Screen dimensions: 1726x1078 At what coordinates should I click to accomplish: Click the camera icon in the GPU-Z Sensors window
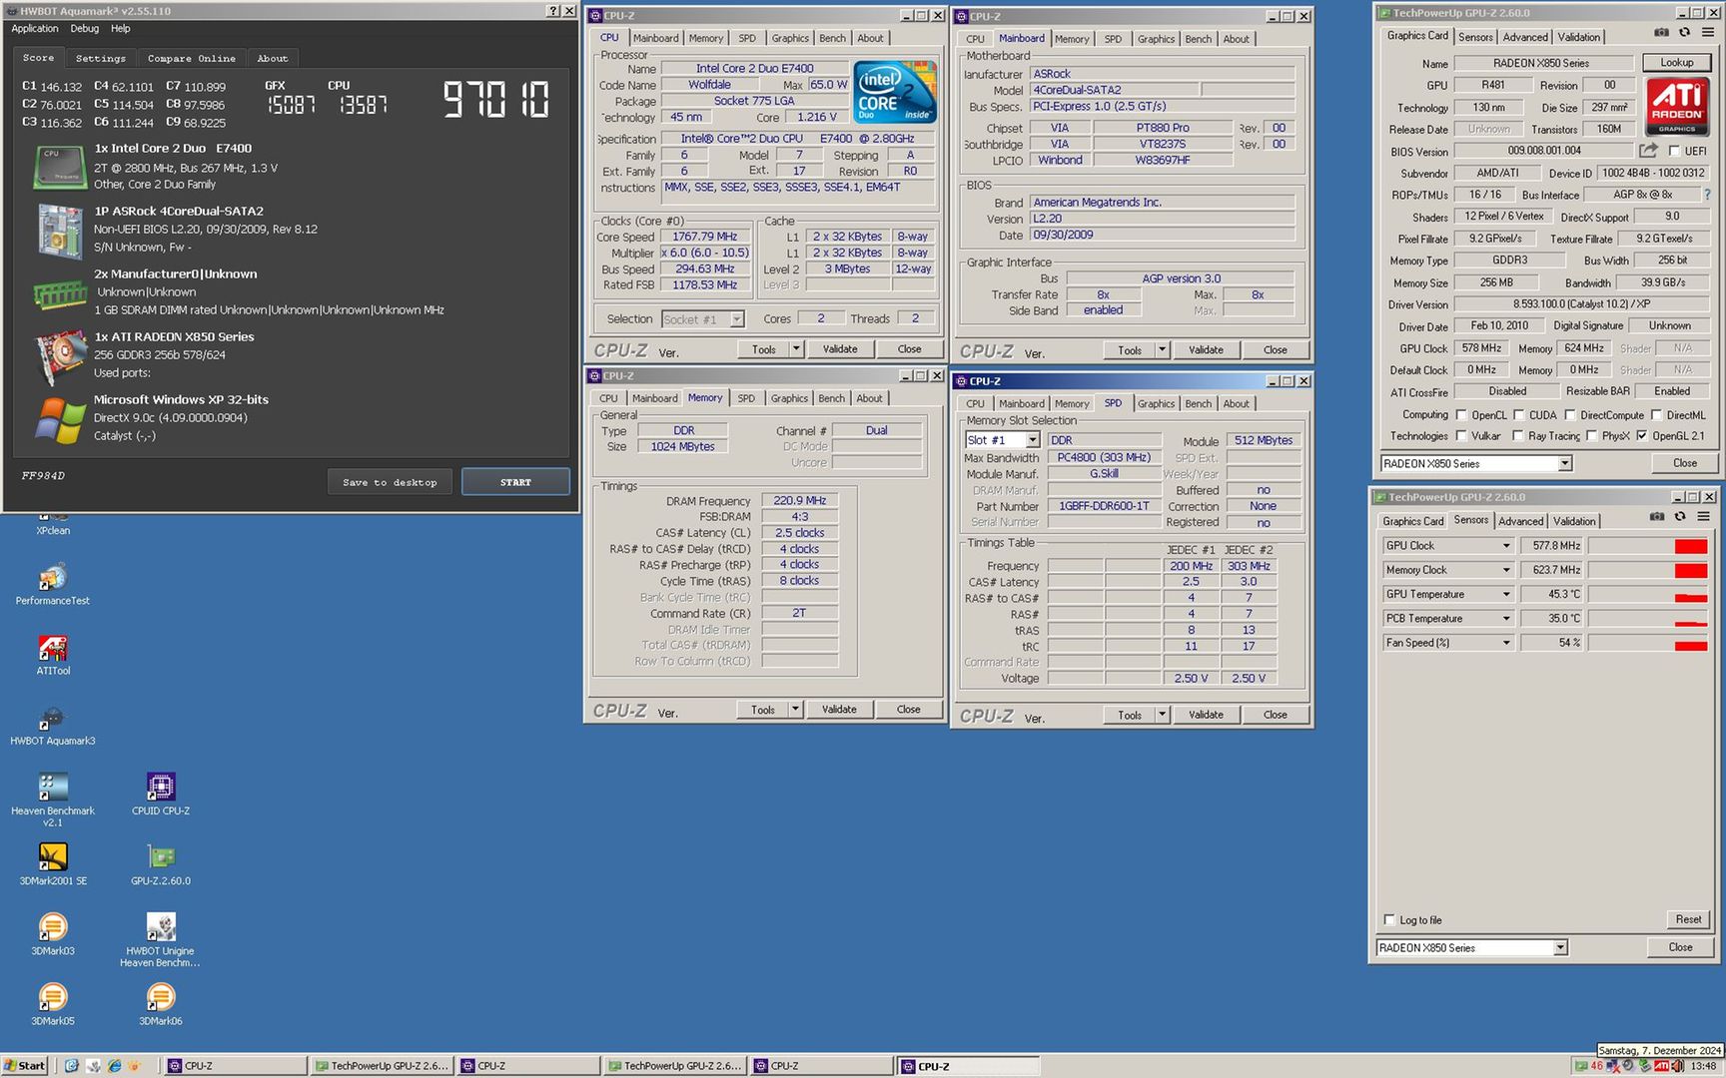coord(1657,517)
